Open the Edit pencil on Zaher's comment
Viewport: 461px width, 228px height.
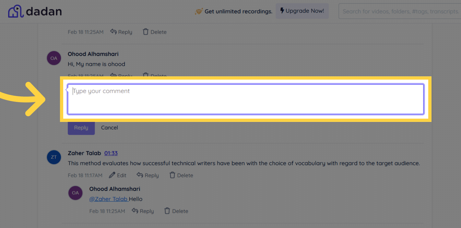tap(112, 175)
